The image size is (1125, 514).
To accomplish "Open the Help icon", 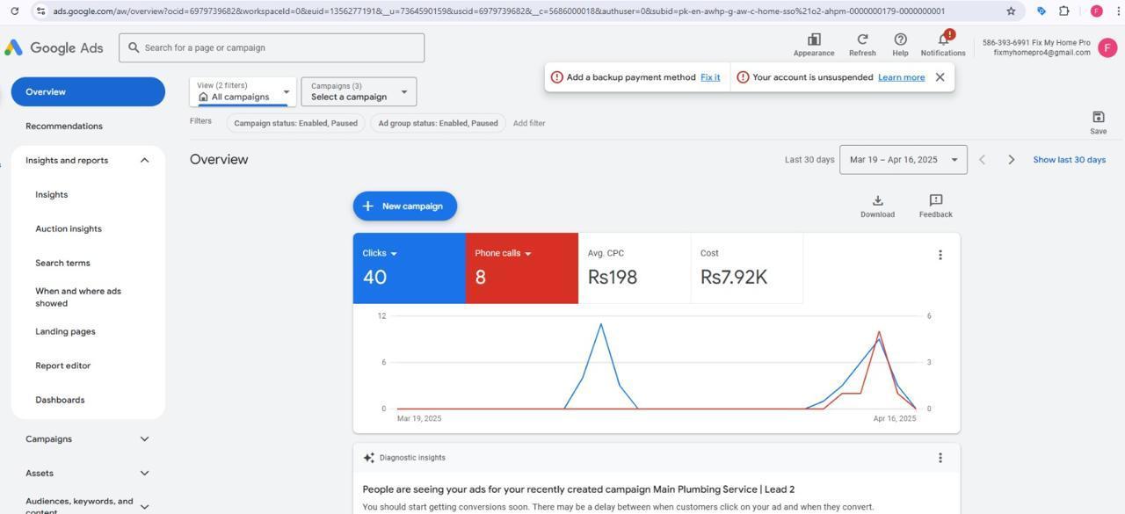I will pos(900,40).
